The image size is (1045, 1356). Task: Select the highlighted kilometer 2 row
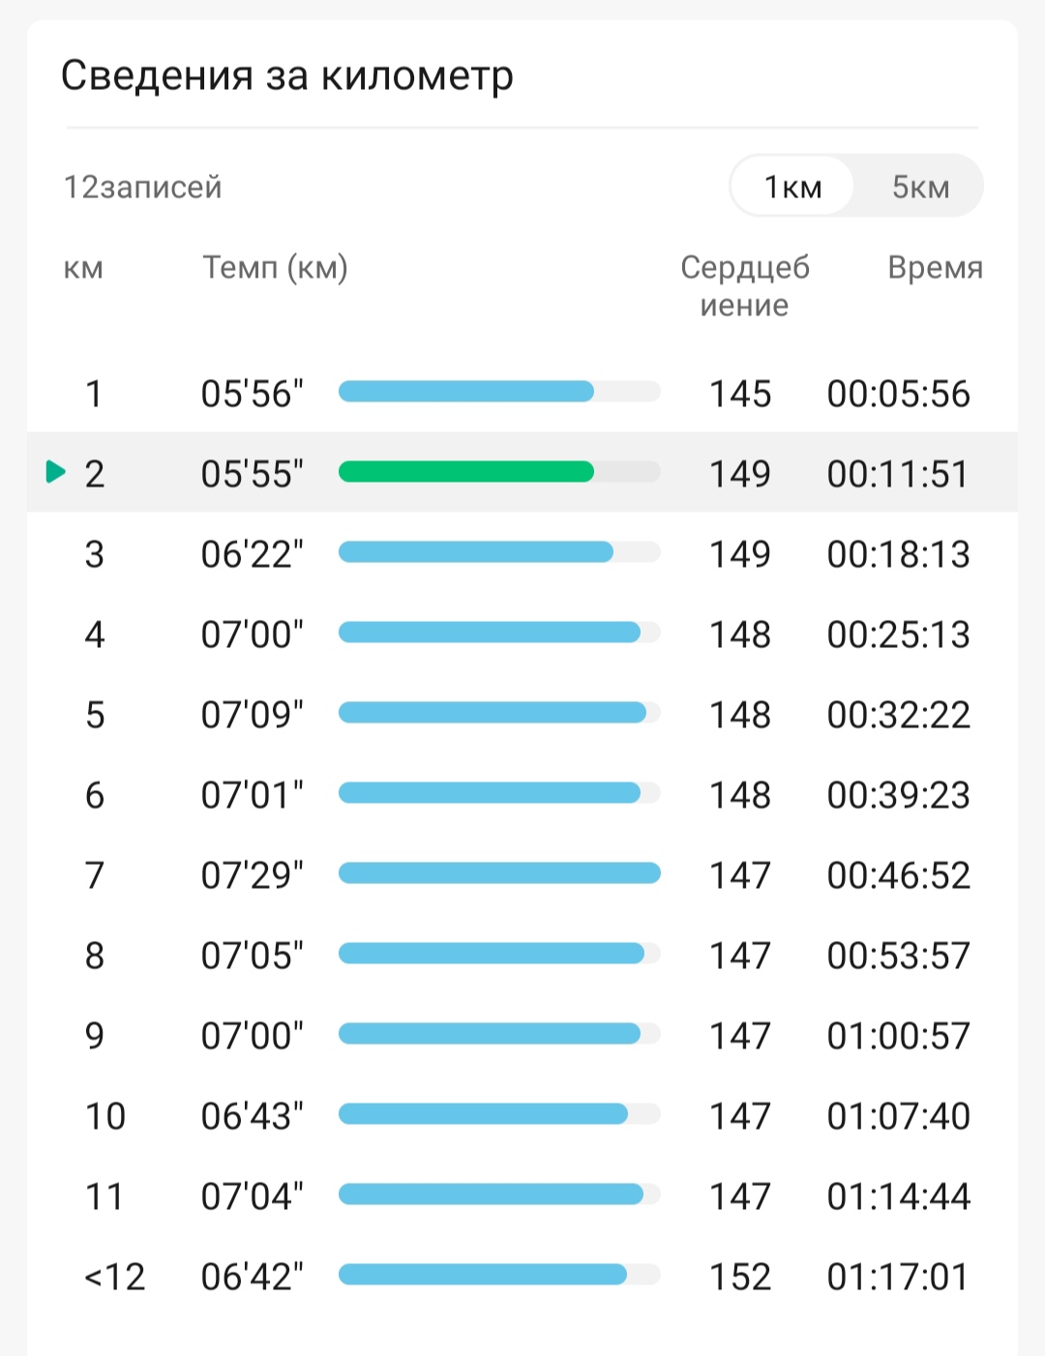pos(522,472)
